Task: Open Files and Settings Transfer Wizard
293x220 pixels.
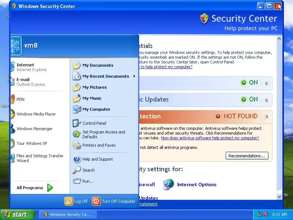Action: click(40, 158)
